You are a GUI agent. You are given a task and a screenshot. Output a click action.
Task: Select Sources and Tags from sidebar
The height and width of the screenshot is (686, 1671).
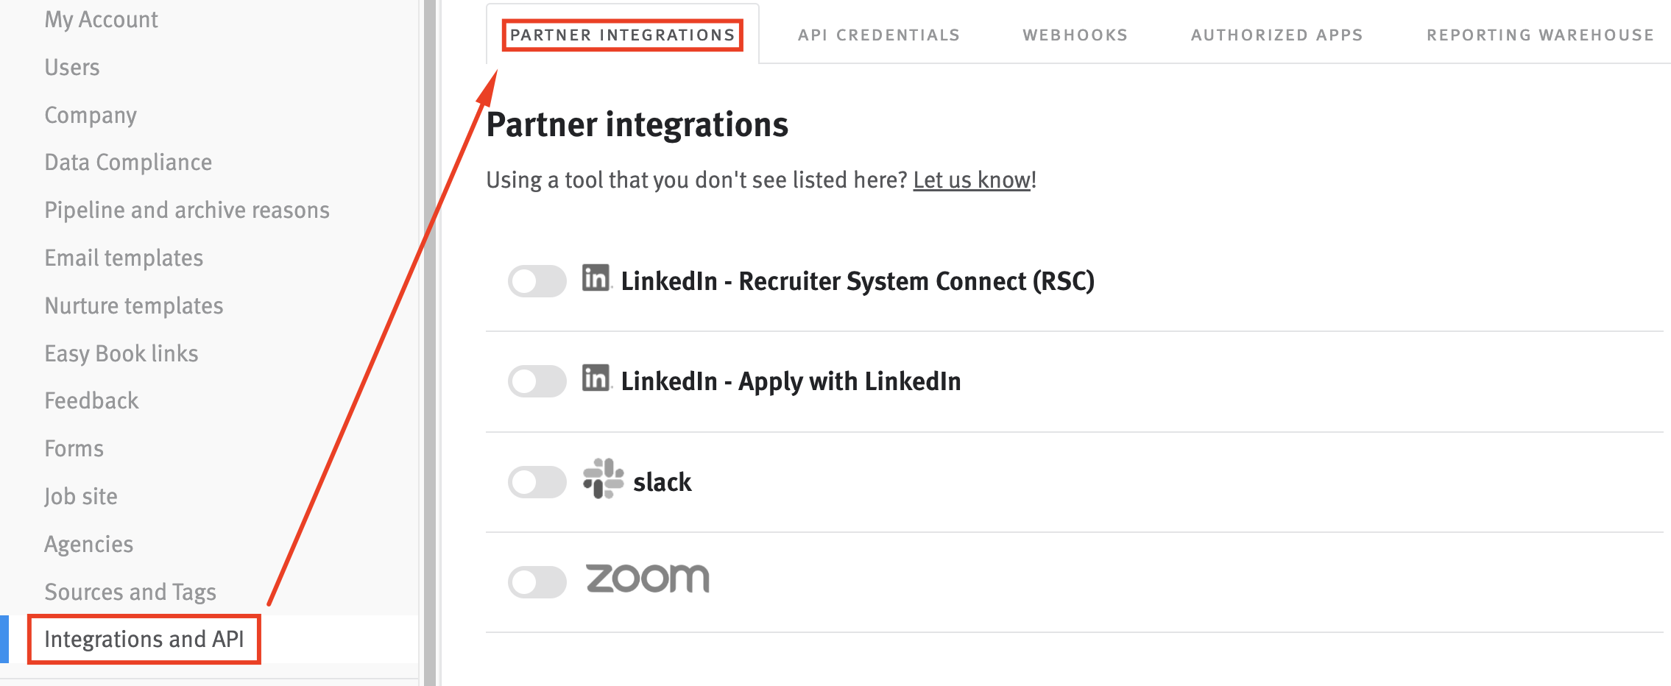pos(130,591)
